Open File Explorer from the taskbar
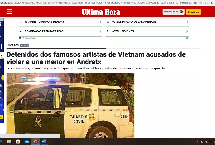215x145 pixels. (x=9, y=142)
